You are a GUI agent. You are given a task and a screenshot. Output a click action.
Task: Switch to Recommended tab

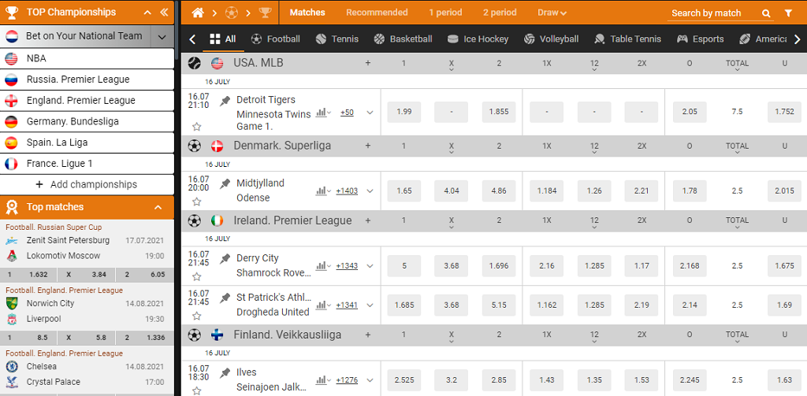(x=377, y=13)
